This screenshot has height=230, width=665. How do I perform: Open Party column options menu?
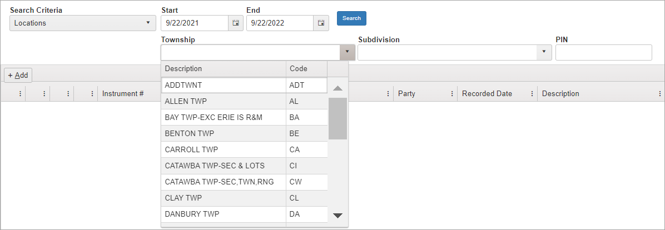click(452, 94)
